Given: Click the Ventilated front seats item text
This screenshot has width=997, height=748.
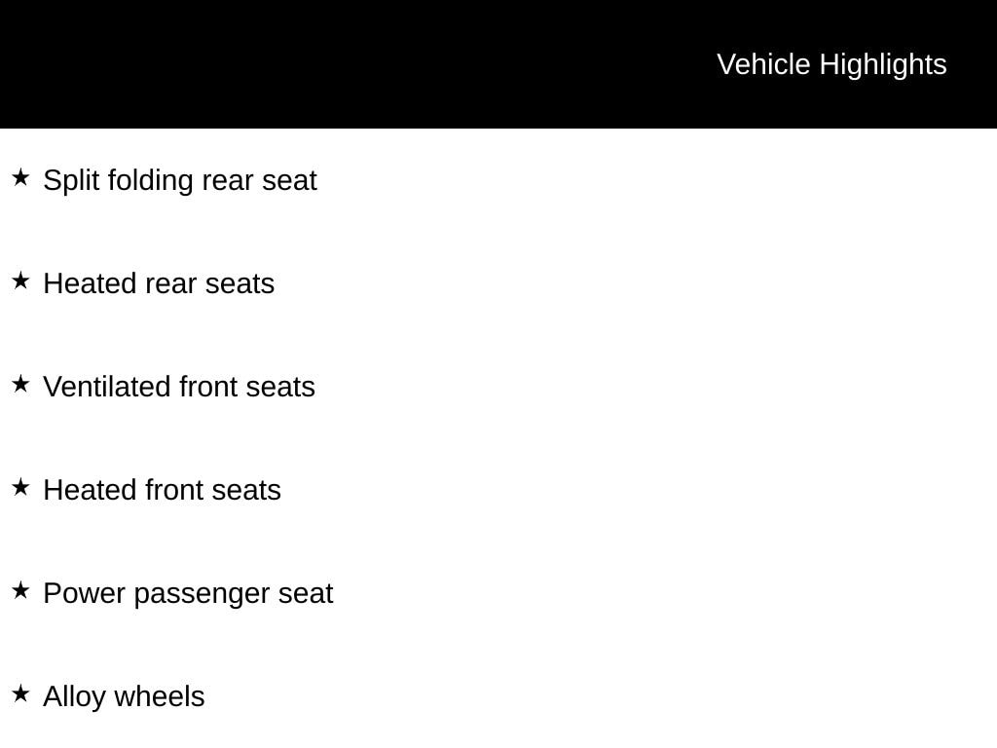Looking at the screenshot, I should tap(179, 387).
